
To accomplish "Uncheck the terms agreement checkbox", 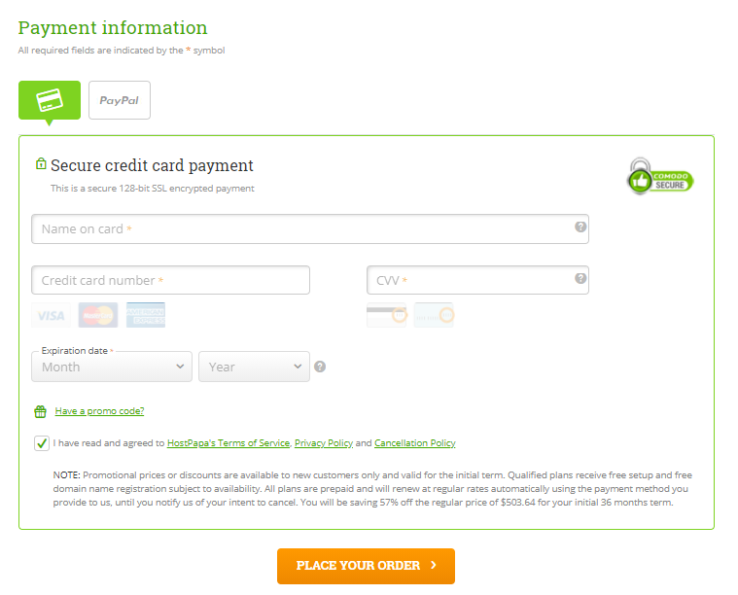I will coord(42,443).
